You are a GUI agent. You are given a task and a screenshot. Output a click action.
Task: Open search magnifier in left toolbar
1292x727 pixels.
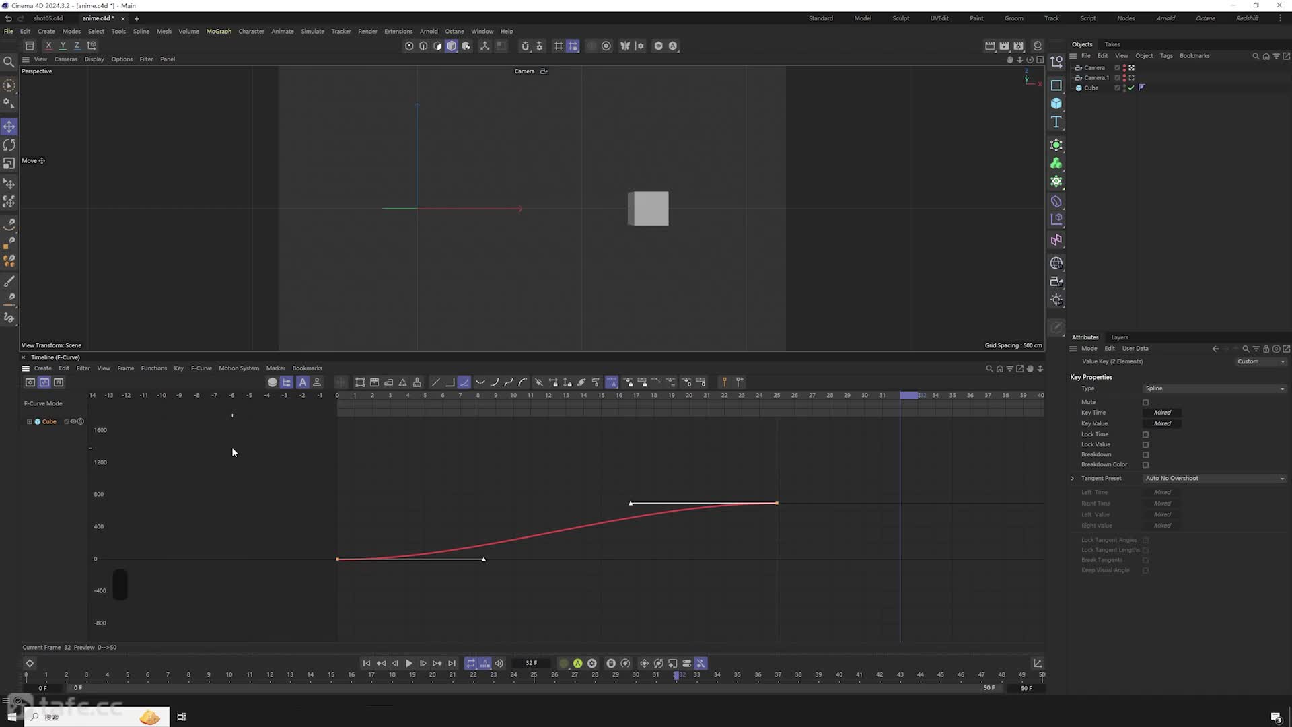(9, 62)
